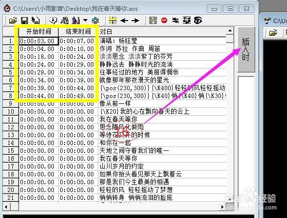Select end time 0:00:07.00 in row 1
Viewport: 287px width, 218px height.
(x=78, y=41)
